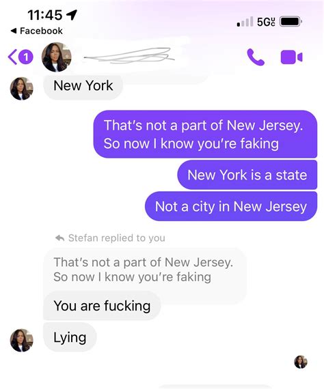Viewport: 324px width, 389px height.
Task: Start a video call with camera icon
Action: click(x=291, y=57)
